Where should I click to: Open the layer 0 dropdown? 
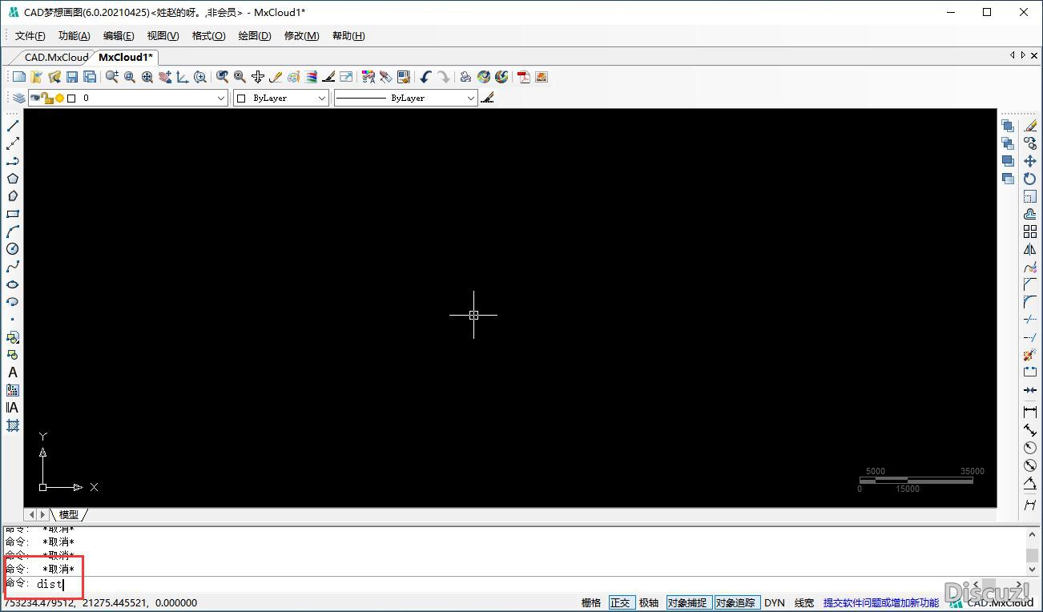pyautogui.click(x=222, y=98)
